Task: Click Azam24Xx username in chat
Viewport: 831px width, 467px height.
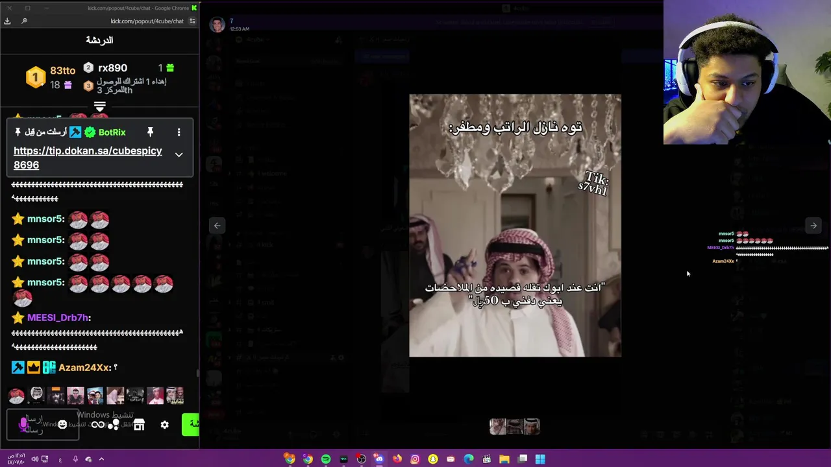Action: coord(83,368)
